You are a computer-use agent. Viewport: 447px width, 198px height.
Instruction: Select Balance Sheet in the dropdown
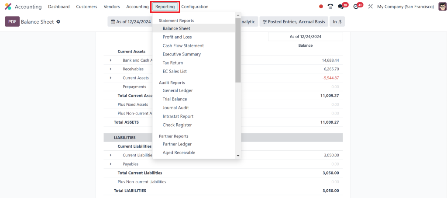tap(194, 28)
